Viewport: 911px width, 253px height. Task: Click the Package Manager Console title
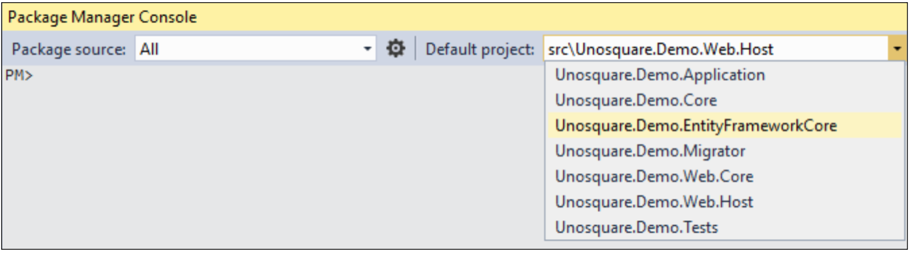pyautogui.click(x=102, y=17)
